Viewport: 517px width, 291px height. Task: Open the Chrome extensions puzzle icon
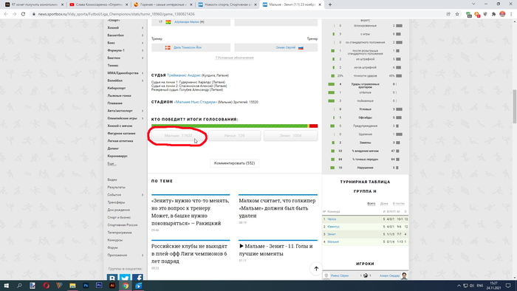tap(493, 14)
